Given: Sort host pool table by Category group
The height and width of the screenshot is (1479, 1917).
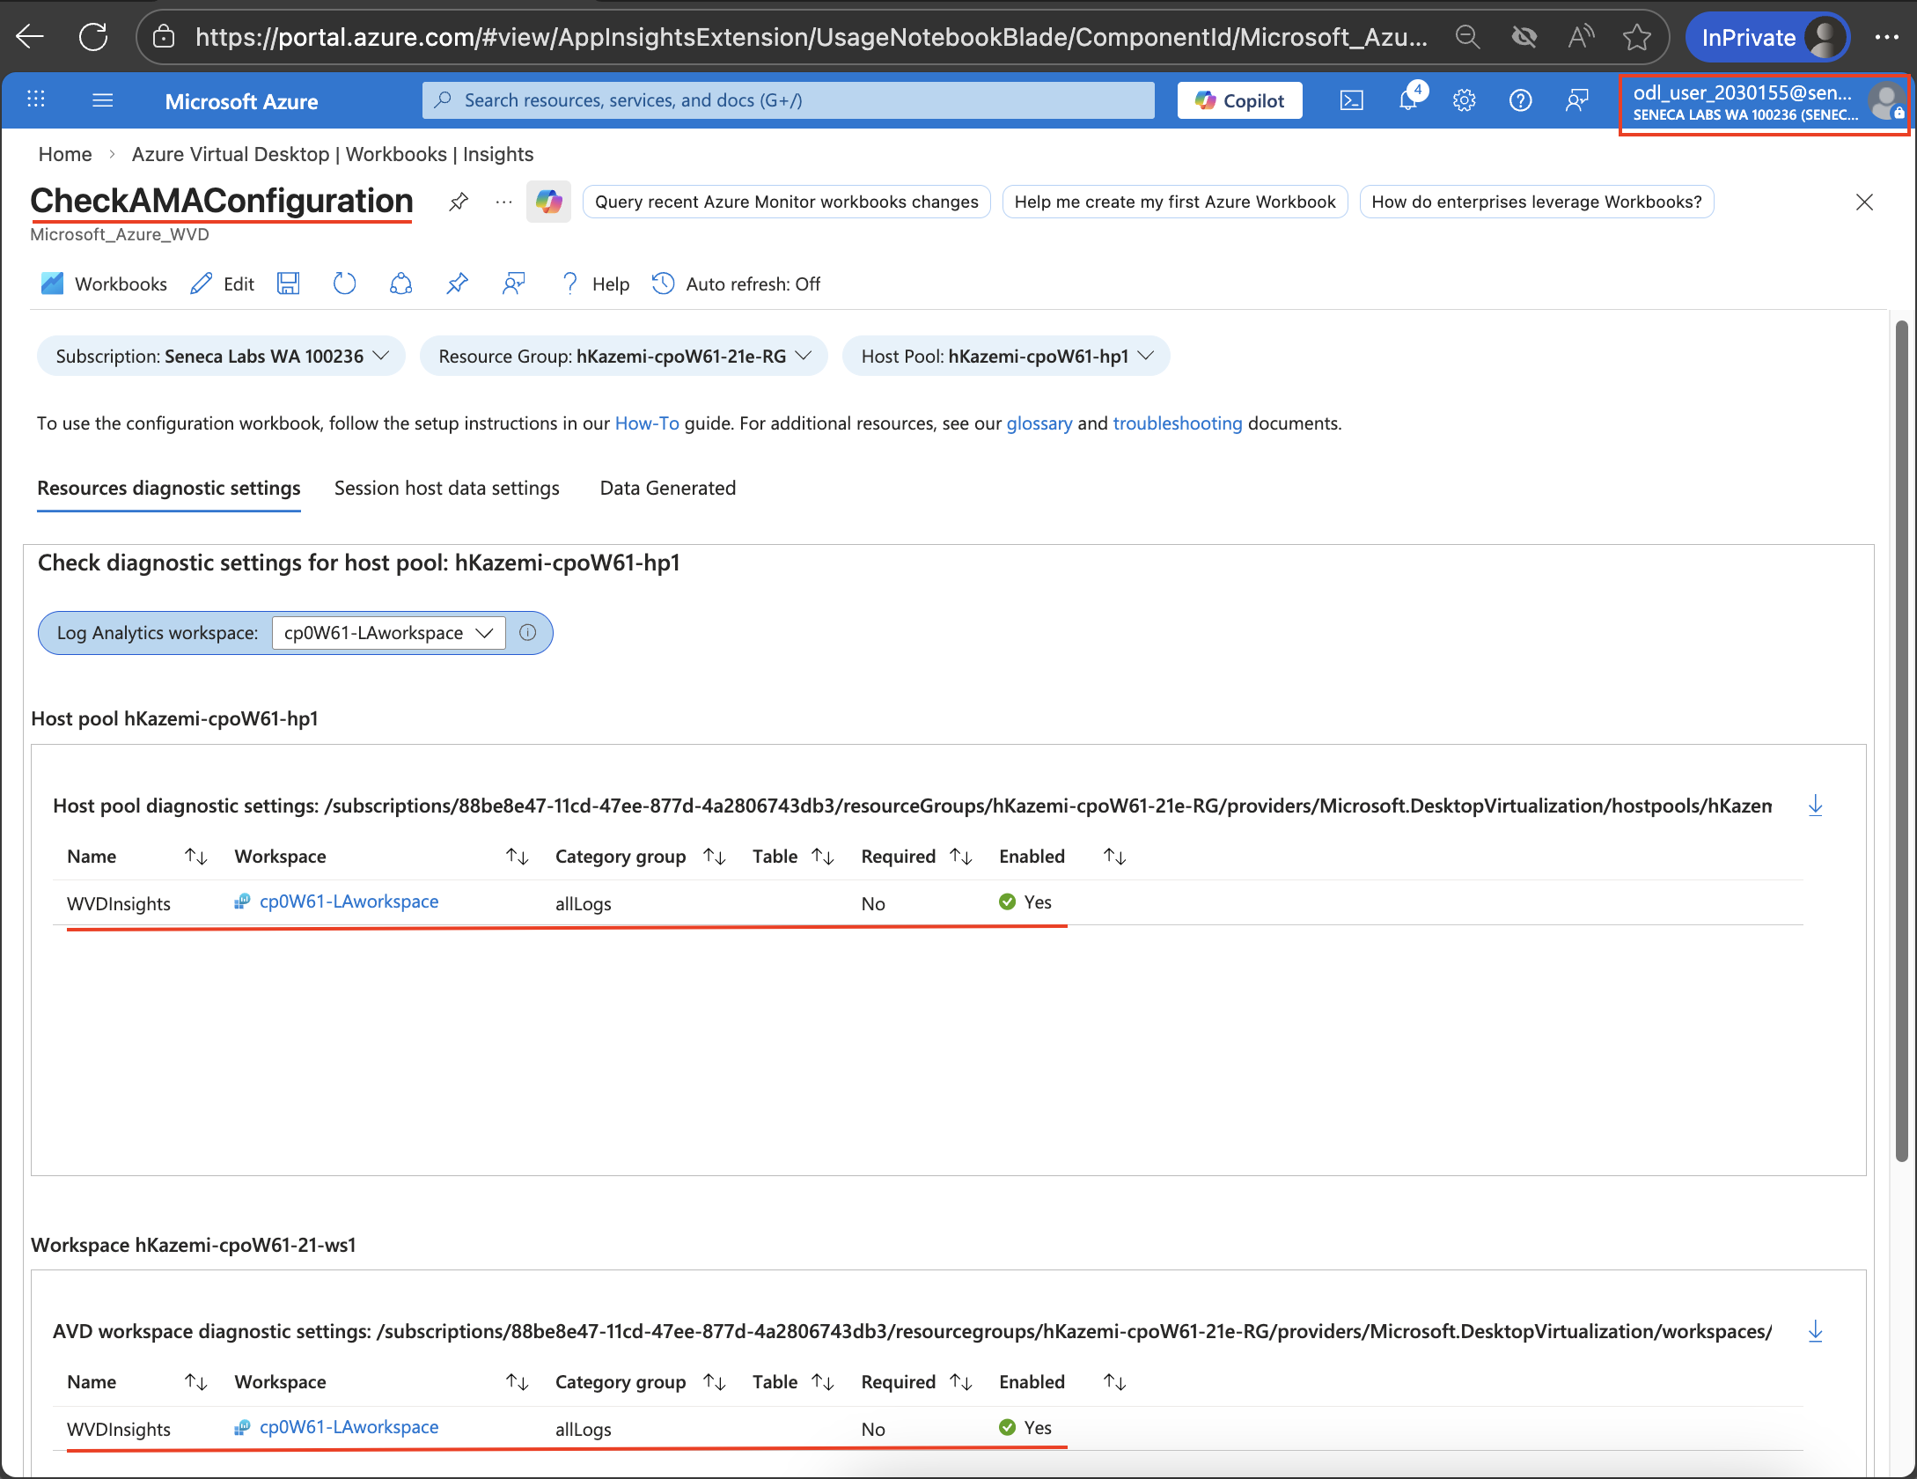Looking at the screenshot, I should coord(715,857).
